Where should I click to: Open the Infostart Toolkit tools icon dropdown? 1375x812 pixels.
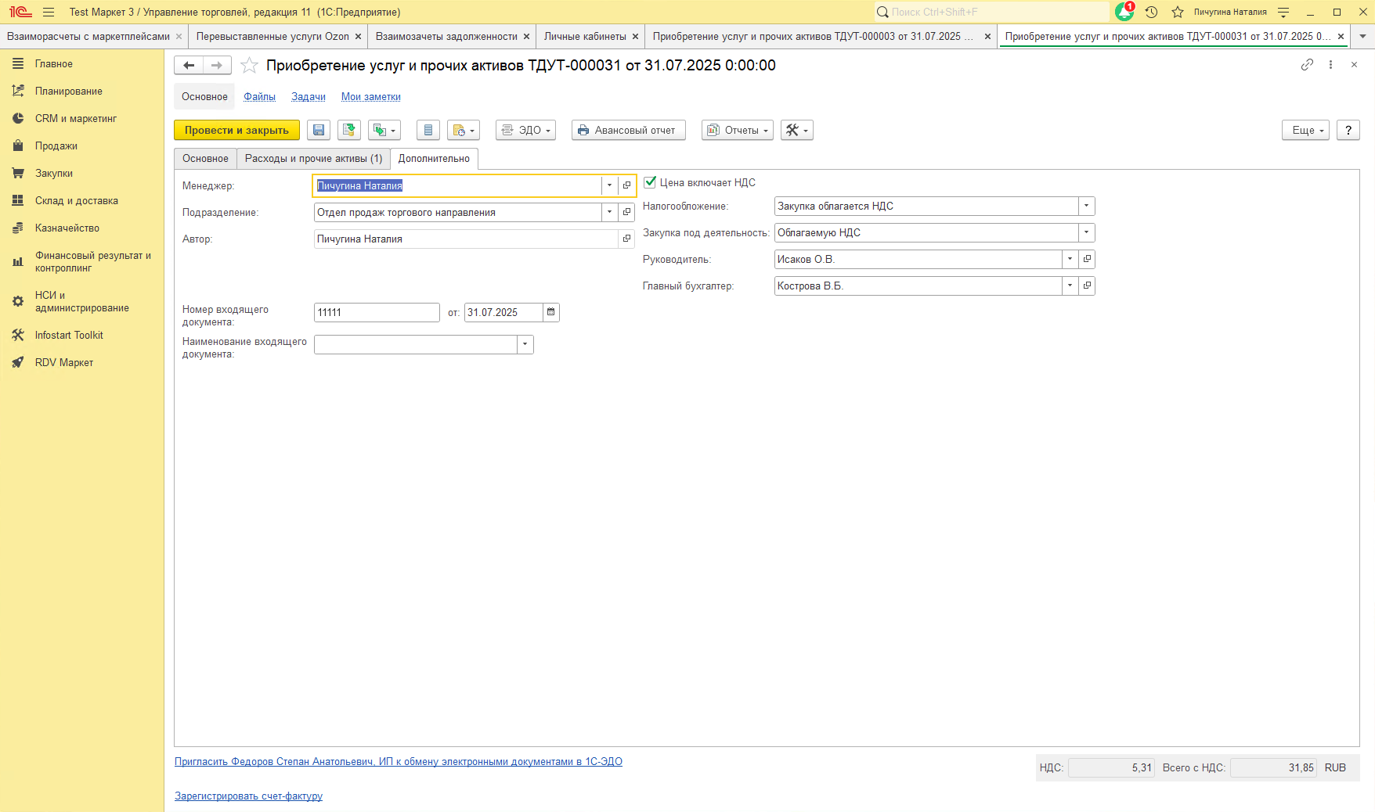tap(796, 131)
